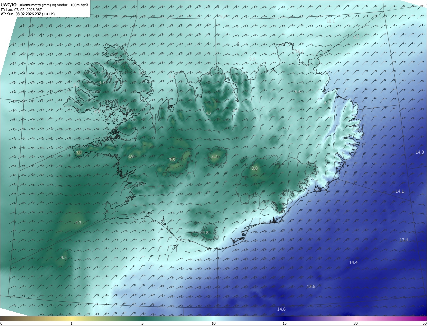Click the 3.9 value on the map
The width and height of the screenshot is (427, 326).
pos(130,157)
